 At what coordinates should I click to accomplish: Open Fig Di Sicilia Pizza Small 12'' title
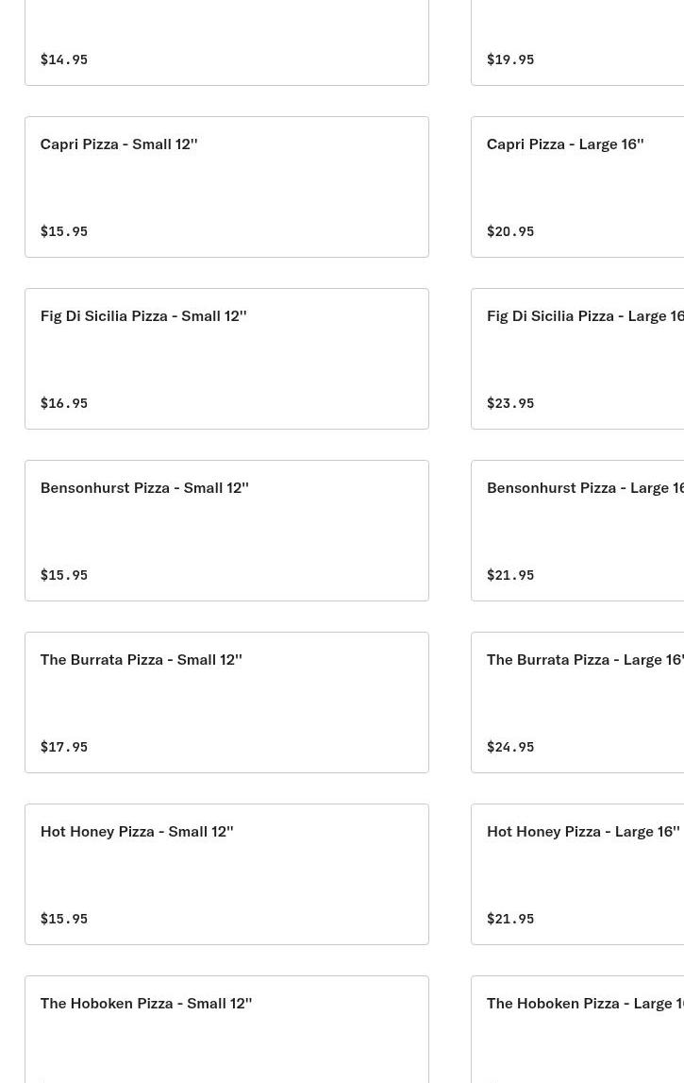(143, 316)
